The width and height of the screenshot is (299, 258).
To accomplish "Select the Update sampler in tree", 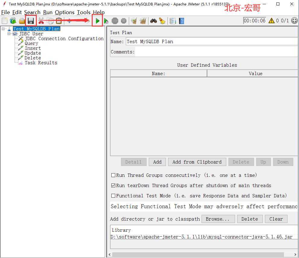I will (33, 53).
